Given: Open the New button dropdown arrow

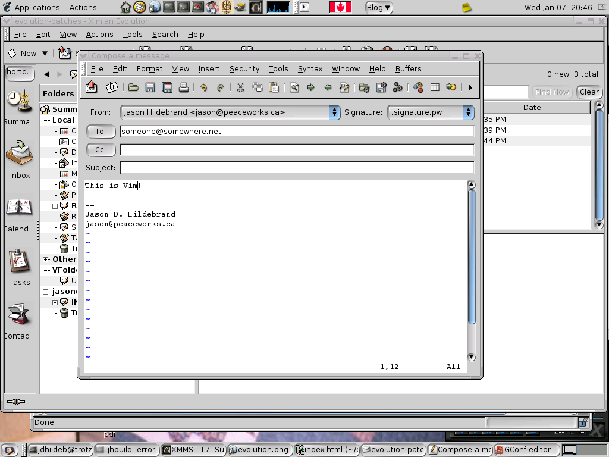Looking at the screenshot, I should coord(45,53).
